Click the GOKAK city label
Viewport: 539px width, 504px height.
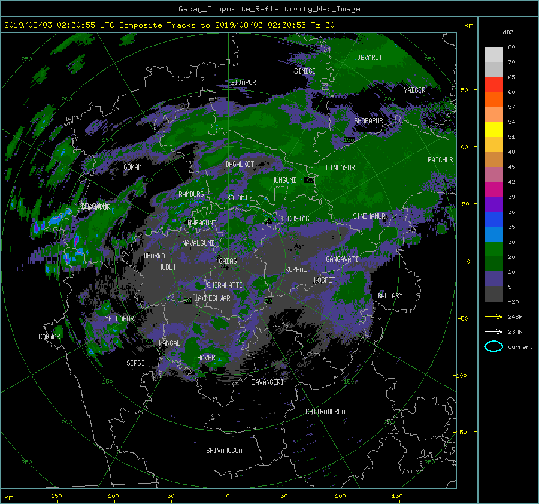133,167
